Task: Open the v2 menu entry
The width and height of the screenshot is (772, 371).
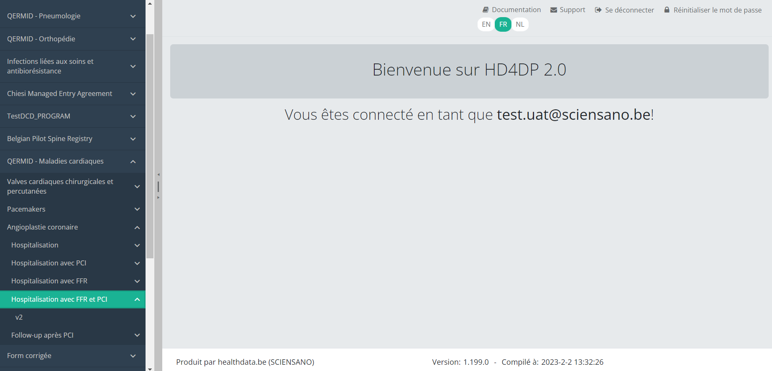Action: click(x=19, y=317)
